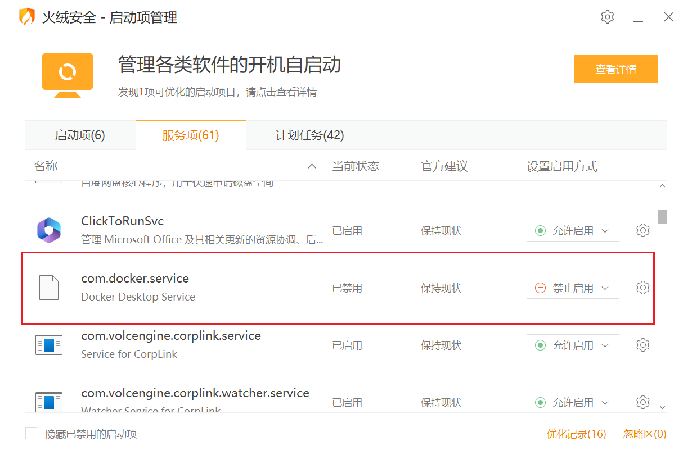Open the 计划任务(42) tab

tap(310, 135)
